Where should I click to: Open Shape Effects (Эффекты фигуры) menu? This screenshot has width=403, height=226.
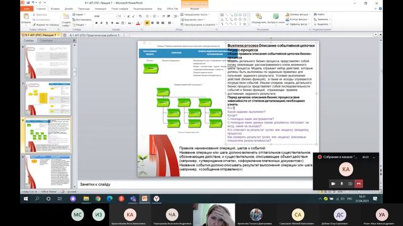tap(298, 24)
